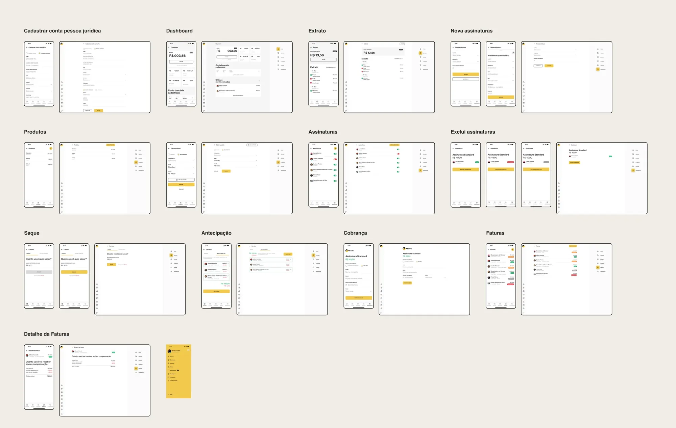Click Nova fatura button in desktop Faturas frame
This screenshot has height=428, width=676.
pyautogui.click(x=573, y=246)
